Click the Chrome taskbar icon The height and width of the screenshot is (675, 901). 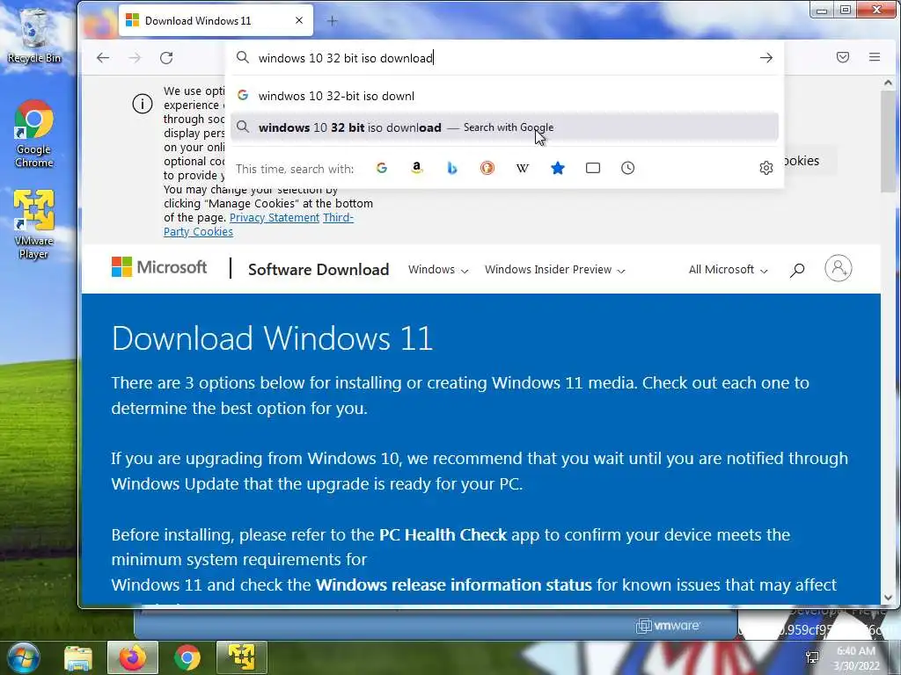187,657
